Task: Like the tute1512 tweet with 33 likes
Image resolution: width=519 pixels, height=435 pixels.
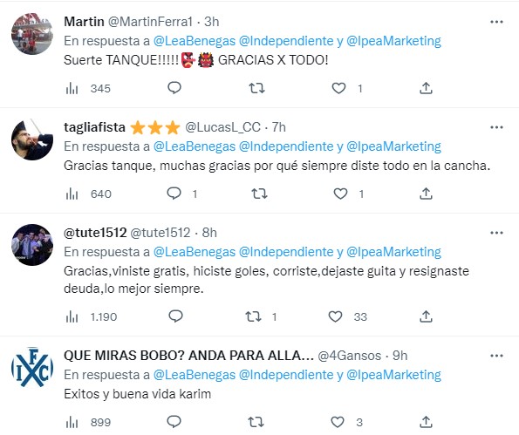Action: point(335,316)
